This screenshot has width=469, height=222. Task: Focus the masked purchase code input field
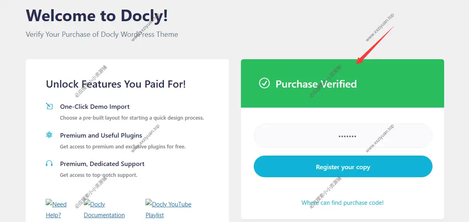tap(343, 136)
